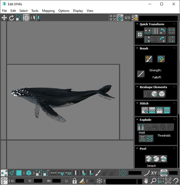Open the View menu
This screenshot has height=185, width=180.
(90, 11)
